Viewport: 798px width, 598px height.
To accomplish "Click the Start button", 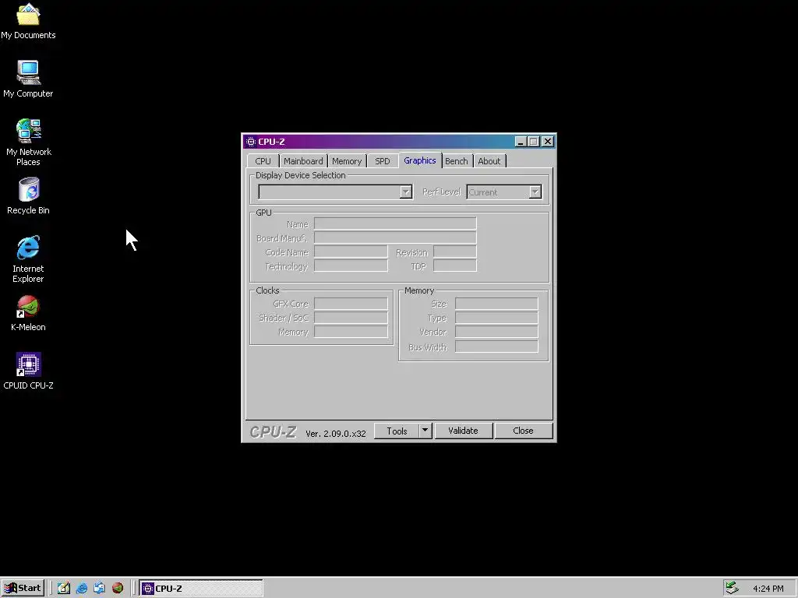I will 23,588.
